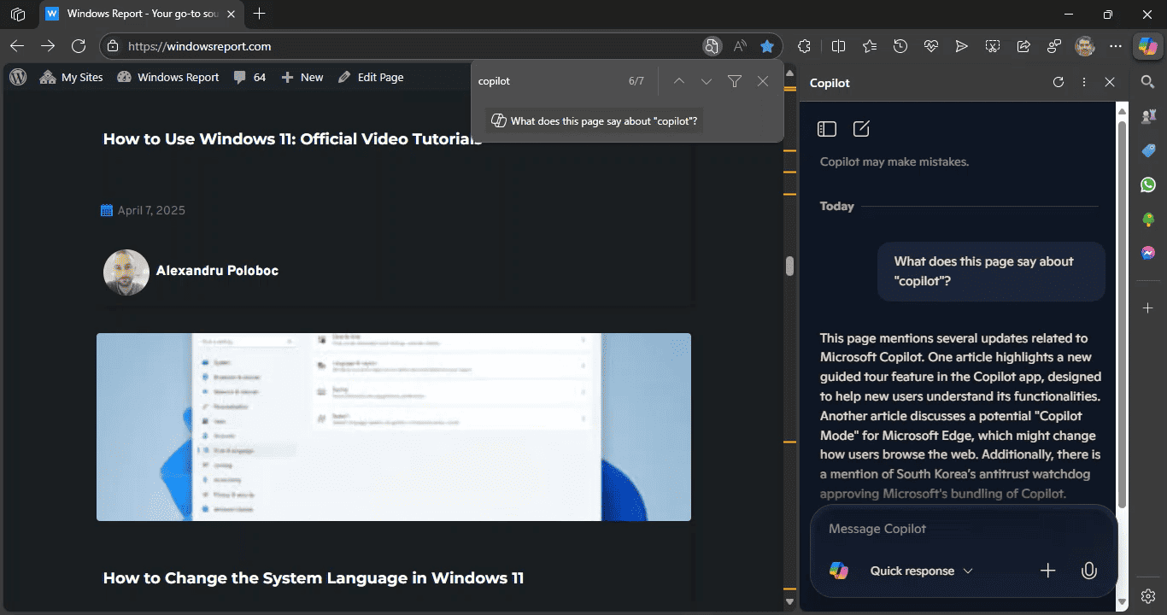
Task: Expand the Quick response mode dropdown
Action: 921,571
